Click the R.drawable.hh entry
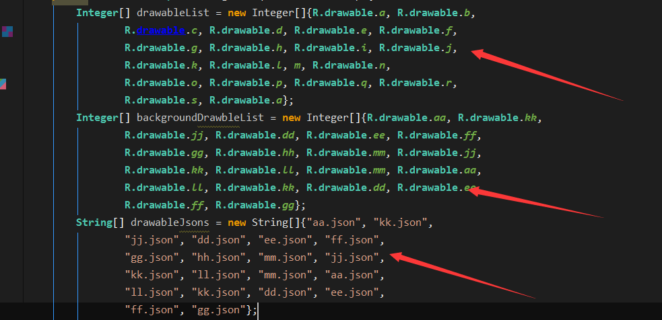 (x=255, y=153)
